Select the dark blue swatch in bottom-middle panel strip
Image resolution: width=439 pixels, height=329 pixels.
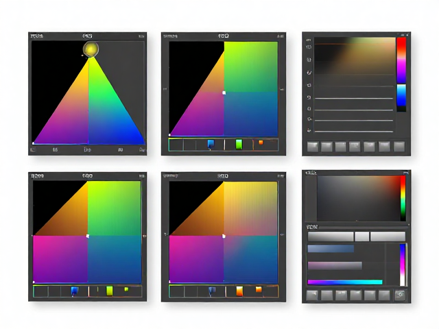[212, 291]
